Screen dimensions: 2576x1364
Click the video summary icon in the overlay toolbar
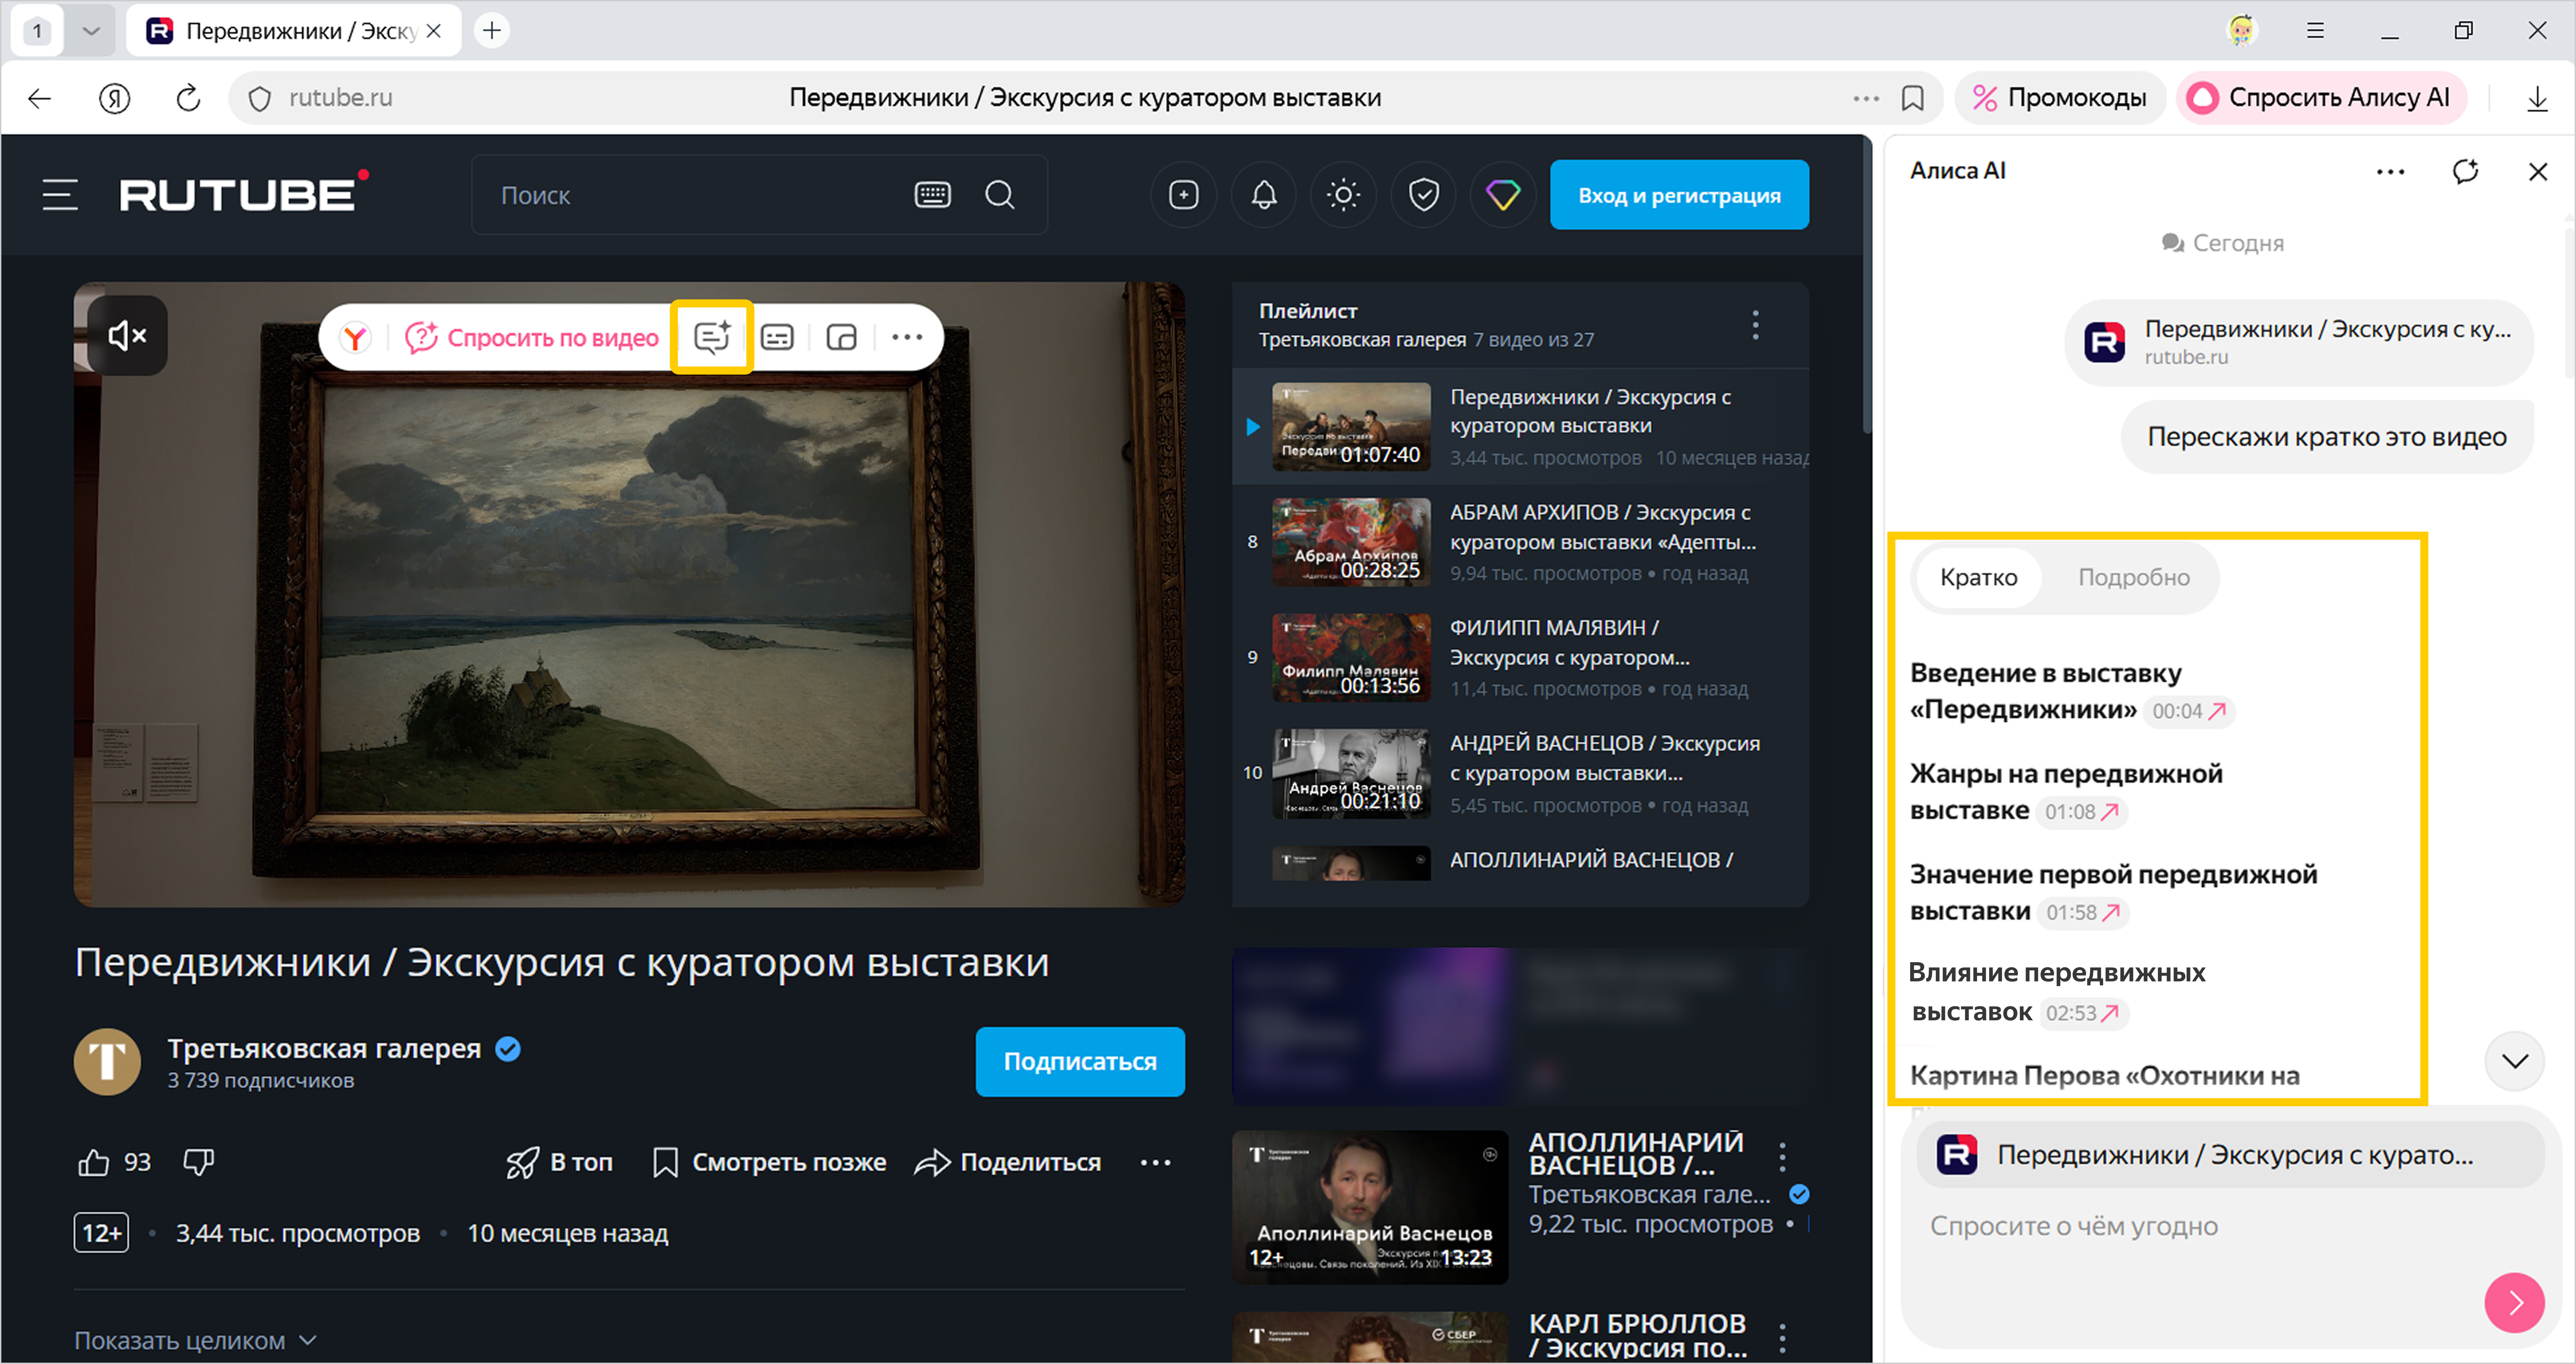click(711, 337)
